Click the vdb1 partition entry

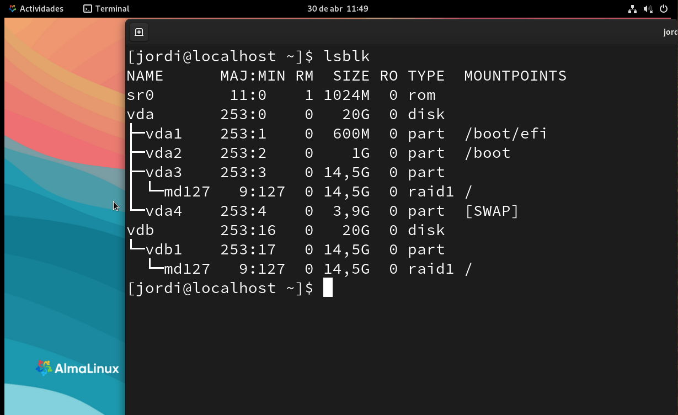click(164, 249)
